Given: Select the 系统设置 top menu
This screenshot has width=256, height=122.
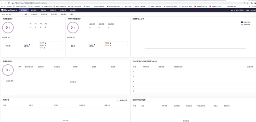Looking at the screenshot, I should 73,10.
